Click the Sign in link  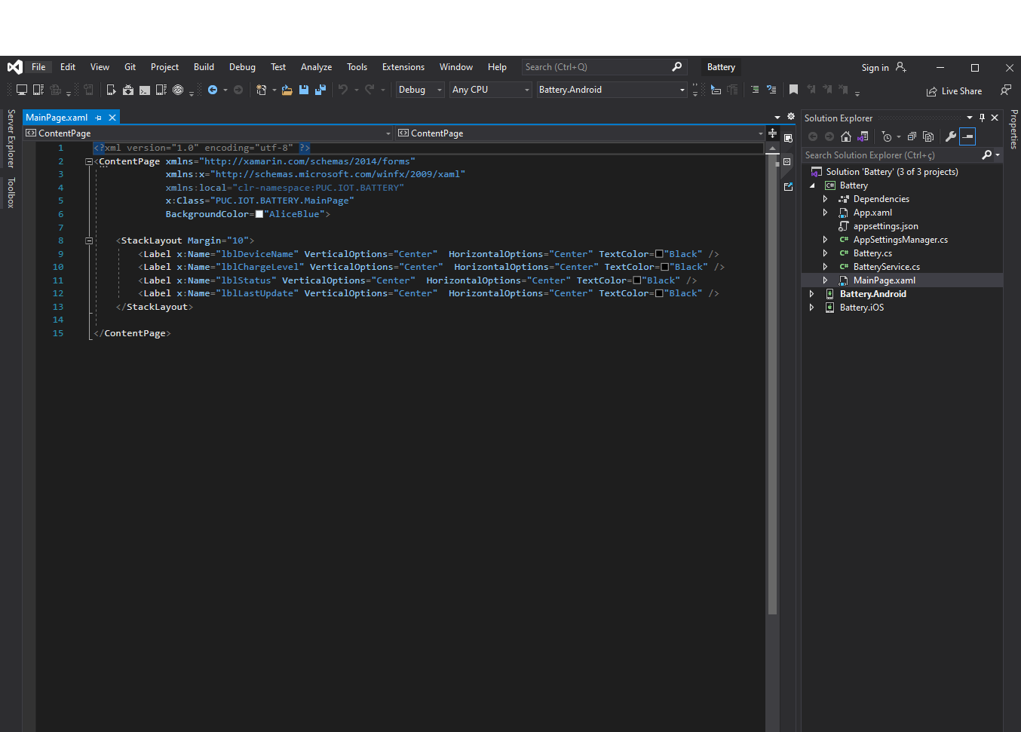(x=875, y=67)
